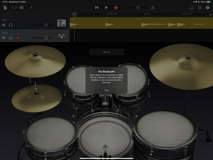Open the loop browser icon
Image resolution: width=213 pixels, height=160 pixels.
191,7
